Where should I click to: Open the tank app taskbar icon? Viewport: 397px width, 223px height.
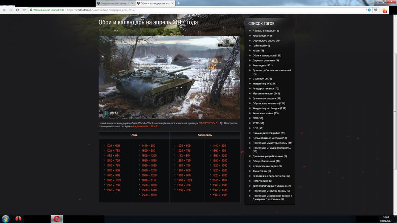pyautogui.click(x=18, y=219)
